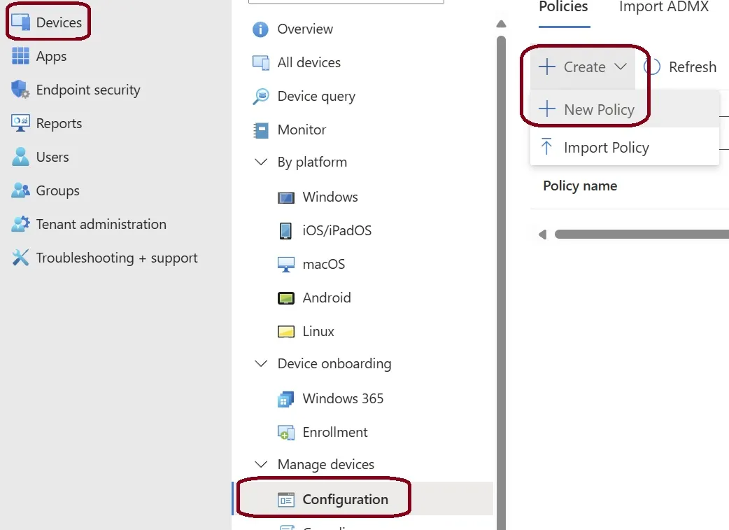This screenshot has width=729, height=530.
Task: Switch to the Import ADMX tab
Action: [x=664, y=8]
